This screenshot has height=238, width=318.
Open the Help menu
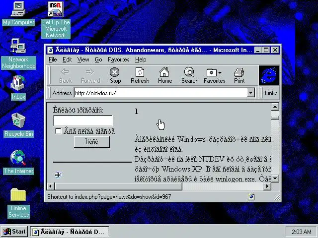[141, 59]
